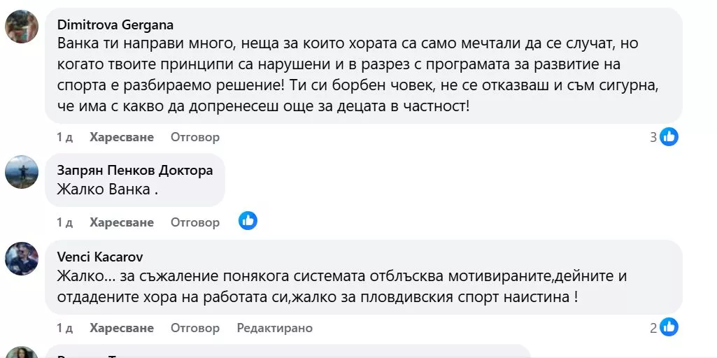The height and width of the screenshot is (358, 717).
Task: Click Отговор under the "Жалко Ванка" comment
Action: point(195,222)
